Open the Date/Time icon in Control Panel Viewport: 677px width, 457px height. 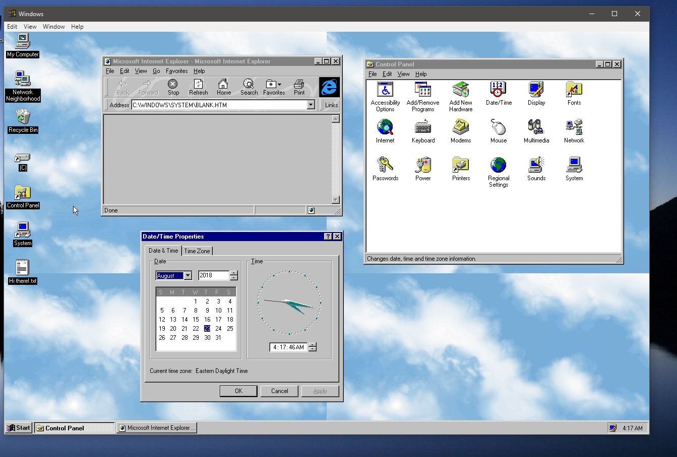[x=499, y=93]
